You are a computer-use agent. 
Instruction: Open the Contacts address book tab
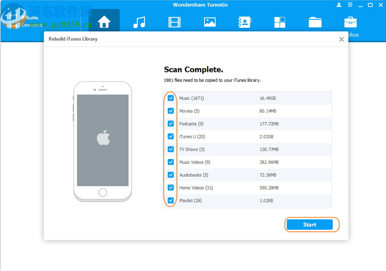pyautogui.click(x=244, y=22)
